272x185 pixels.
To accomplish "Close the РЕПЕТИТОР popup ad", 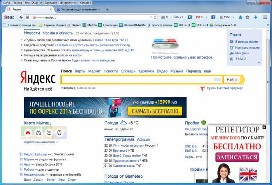I will [x=264, y=127].
